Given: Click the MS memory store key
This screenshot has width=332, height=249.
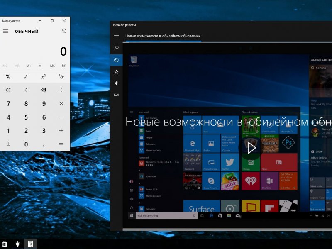Looking at the screenshot, I should [52, 66].
